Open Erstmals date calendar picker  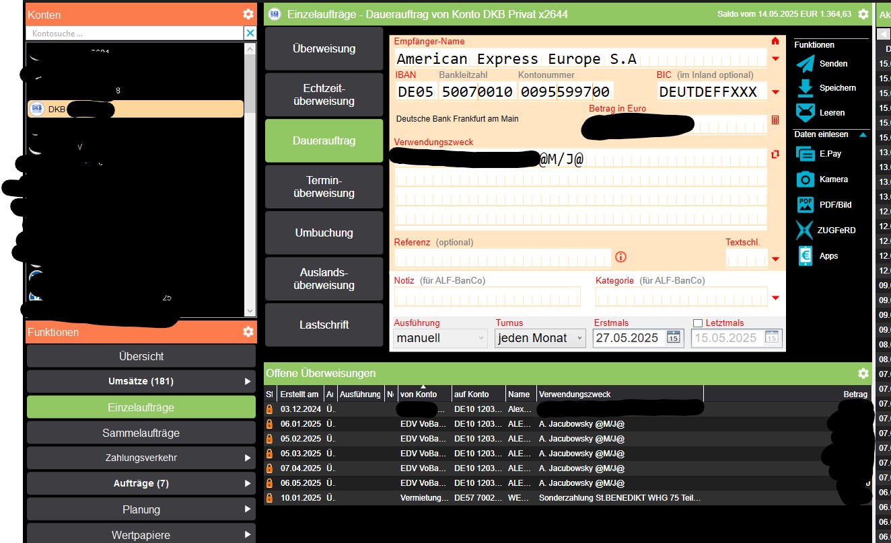673,337
